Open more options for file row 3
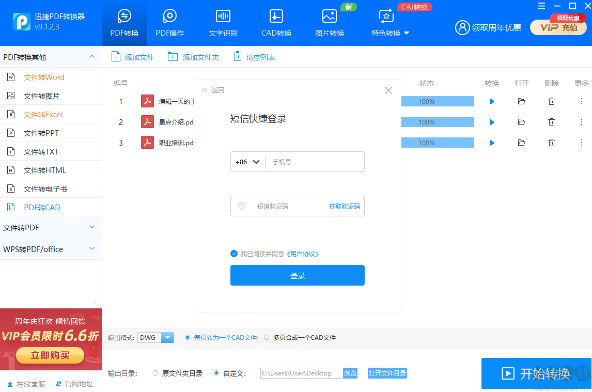The width and height of the screenshot is (592, 392). [x=582, y=143]
